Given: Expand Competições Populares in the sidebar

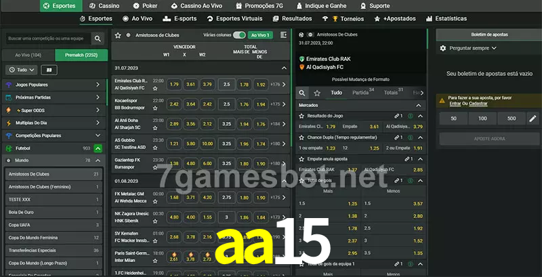Looking at the screenshot, I should (98, 135).
